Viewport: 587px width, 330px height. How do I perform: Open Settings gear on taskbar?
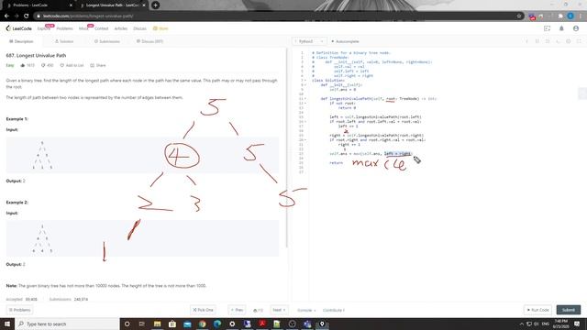point(232,324)
